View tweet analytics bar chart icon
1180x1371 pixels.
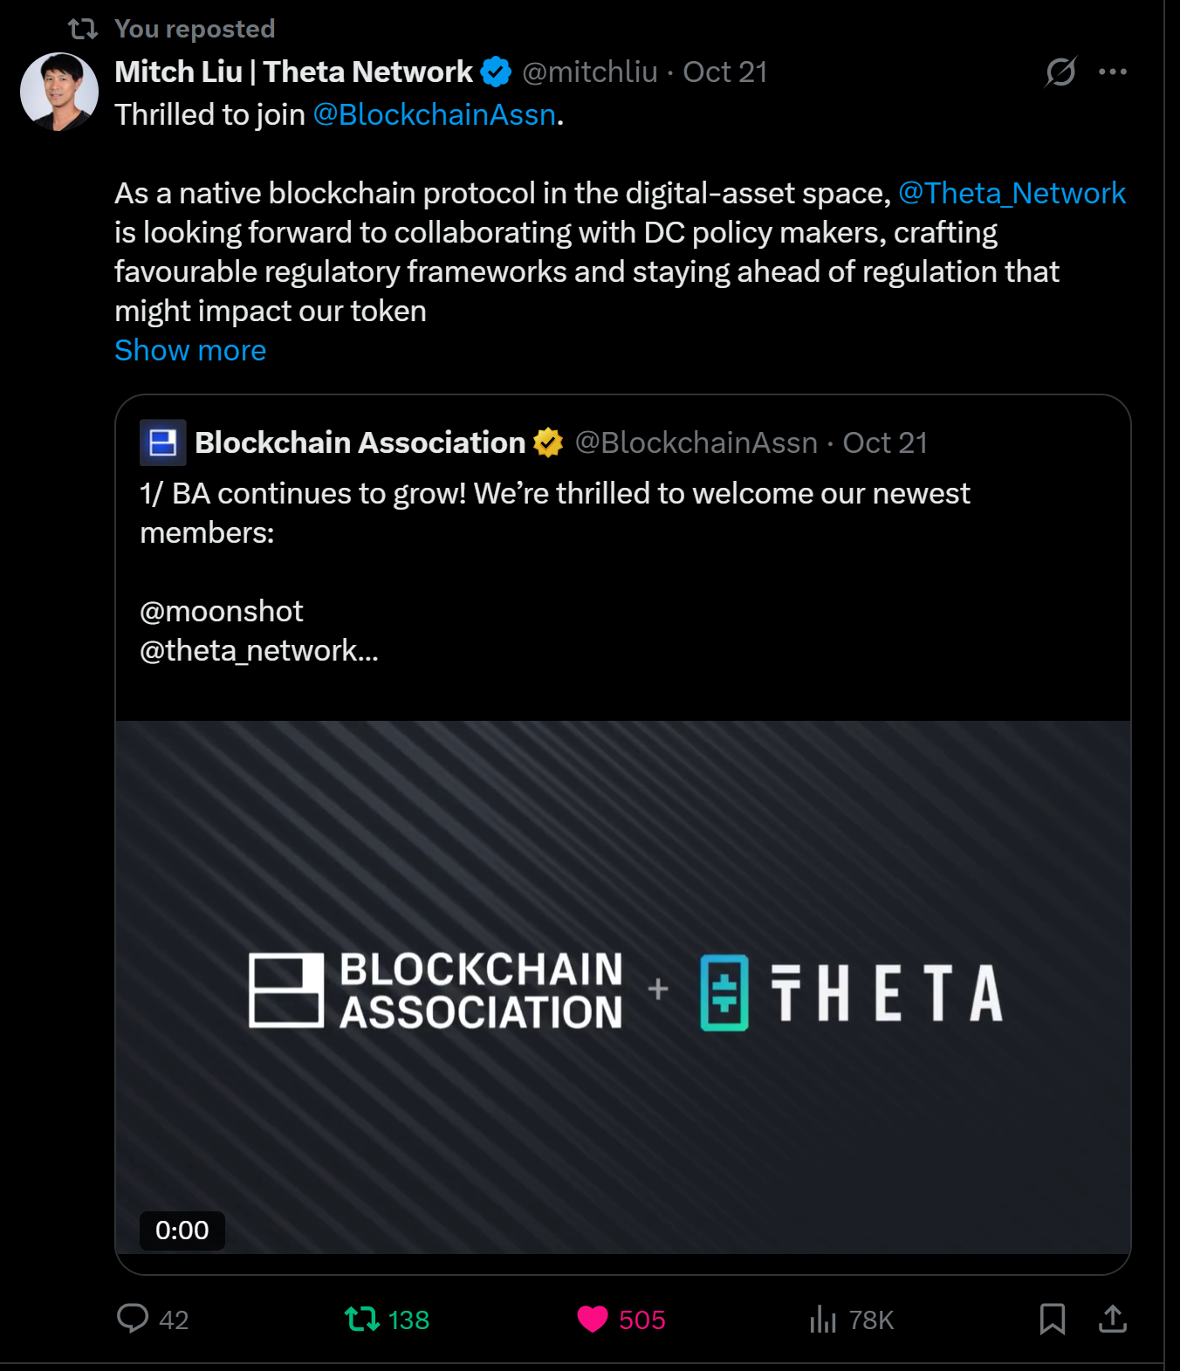click(822, 1319)
